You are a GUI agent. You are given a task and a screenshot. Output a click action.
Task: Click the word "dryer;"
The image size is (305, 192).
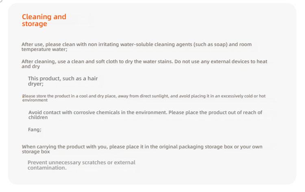(x=36, y=84)
